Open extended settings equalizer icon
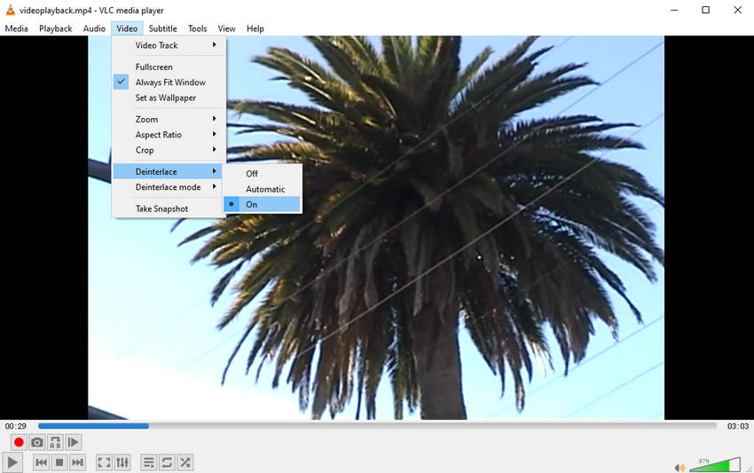Screen dimensions: 754x473 (122, 462)
